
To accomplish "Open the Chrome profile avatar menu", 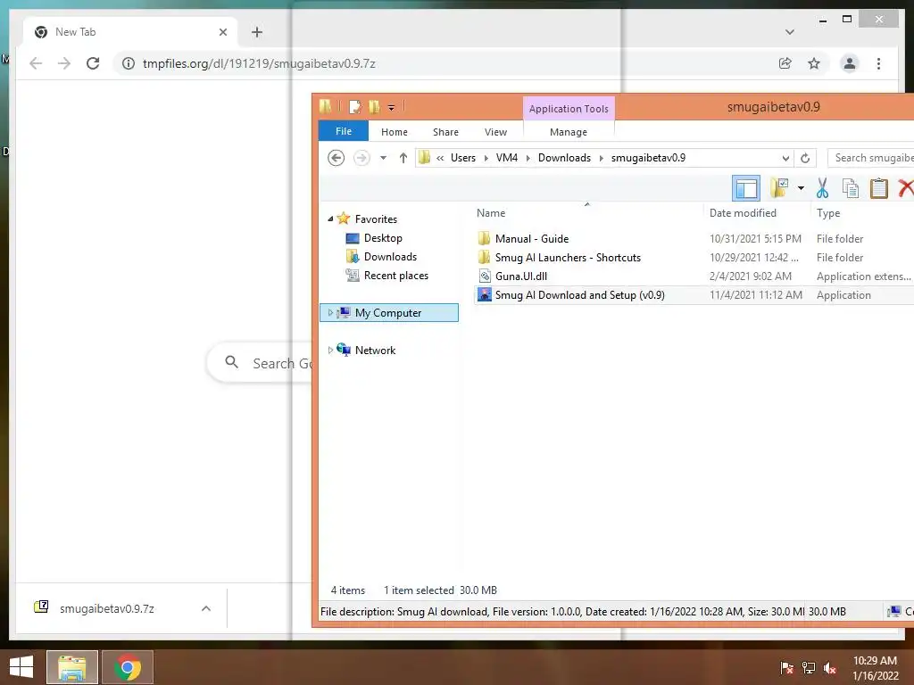I will pyautogui.click(x=850, y=63).
